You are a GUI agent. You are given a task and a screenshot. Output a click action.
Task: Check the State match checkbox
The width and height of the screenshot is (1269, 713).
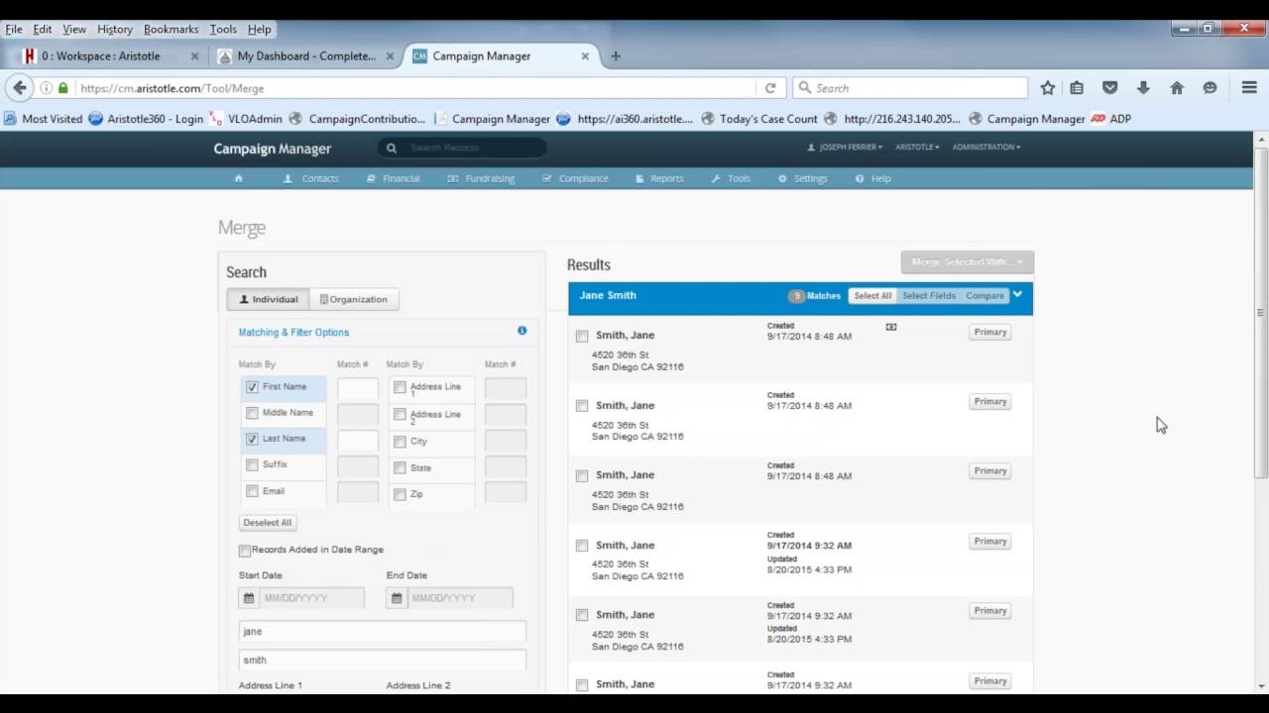coord(400,467)
